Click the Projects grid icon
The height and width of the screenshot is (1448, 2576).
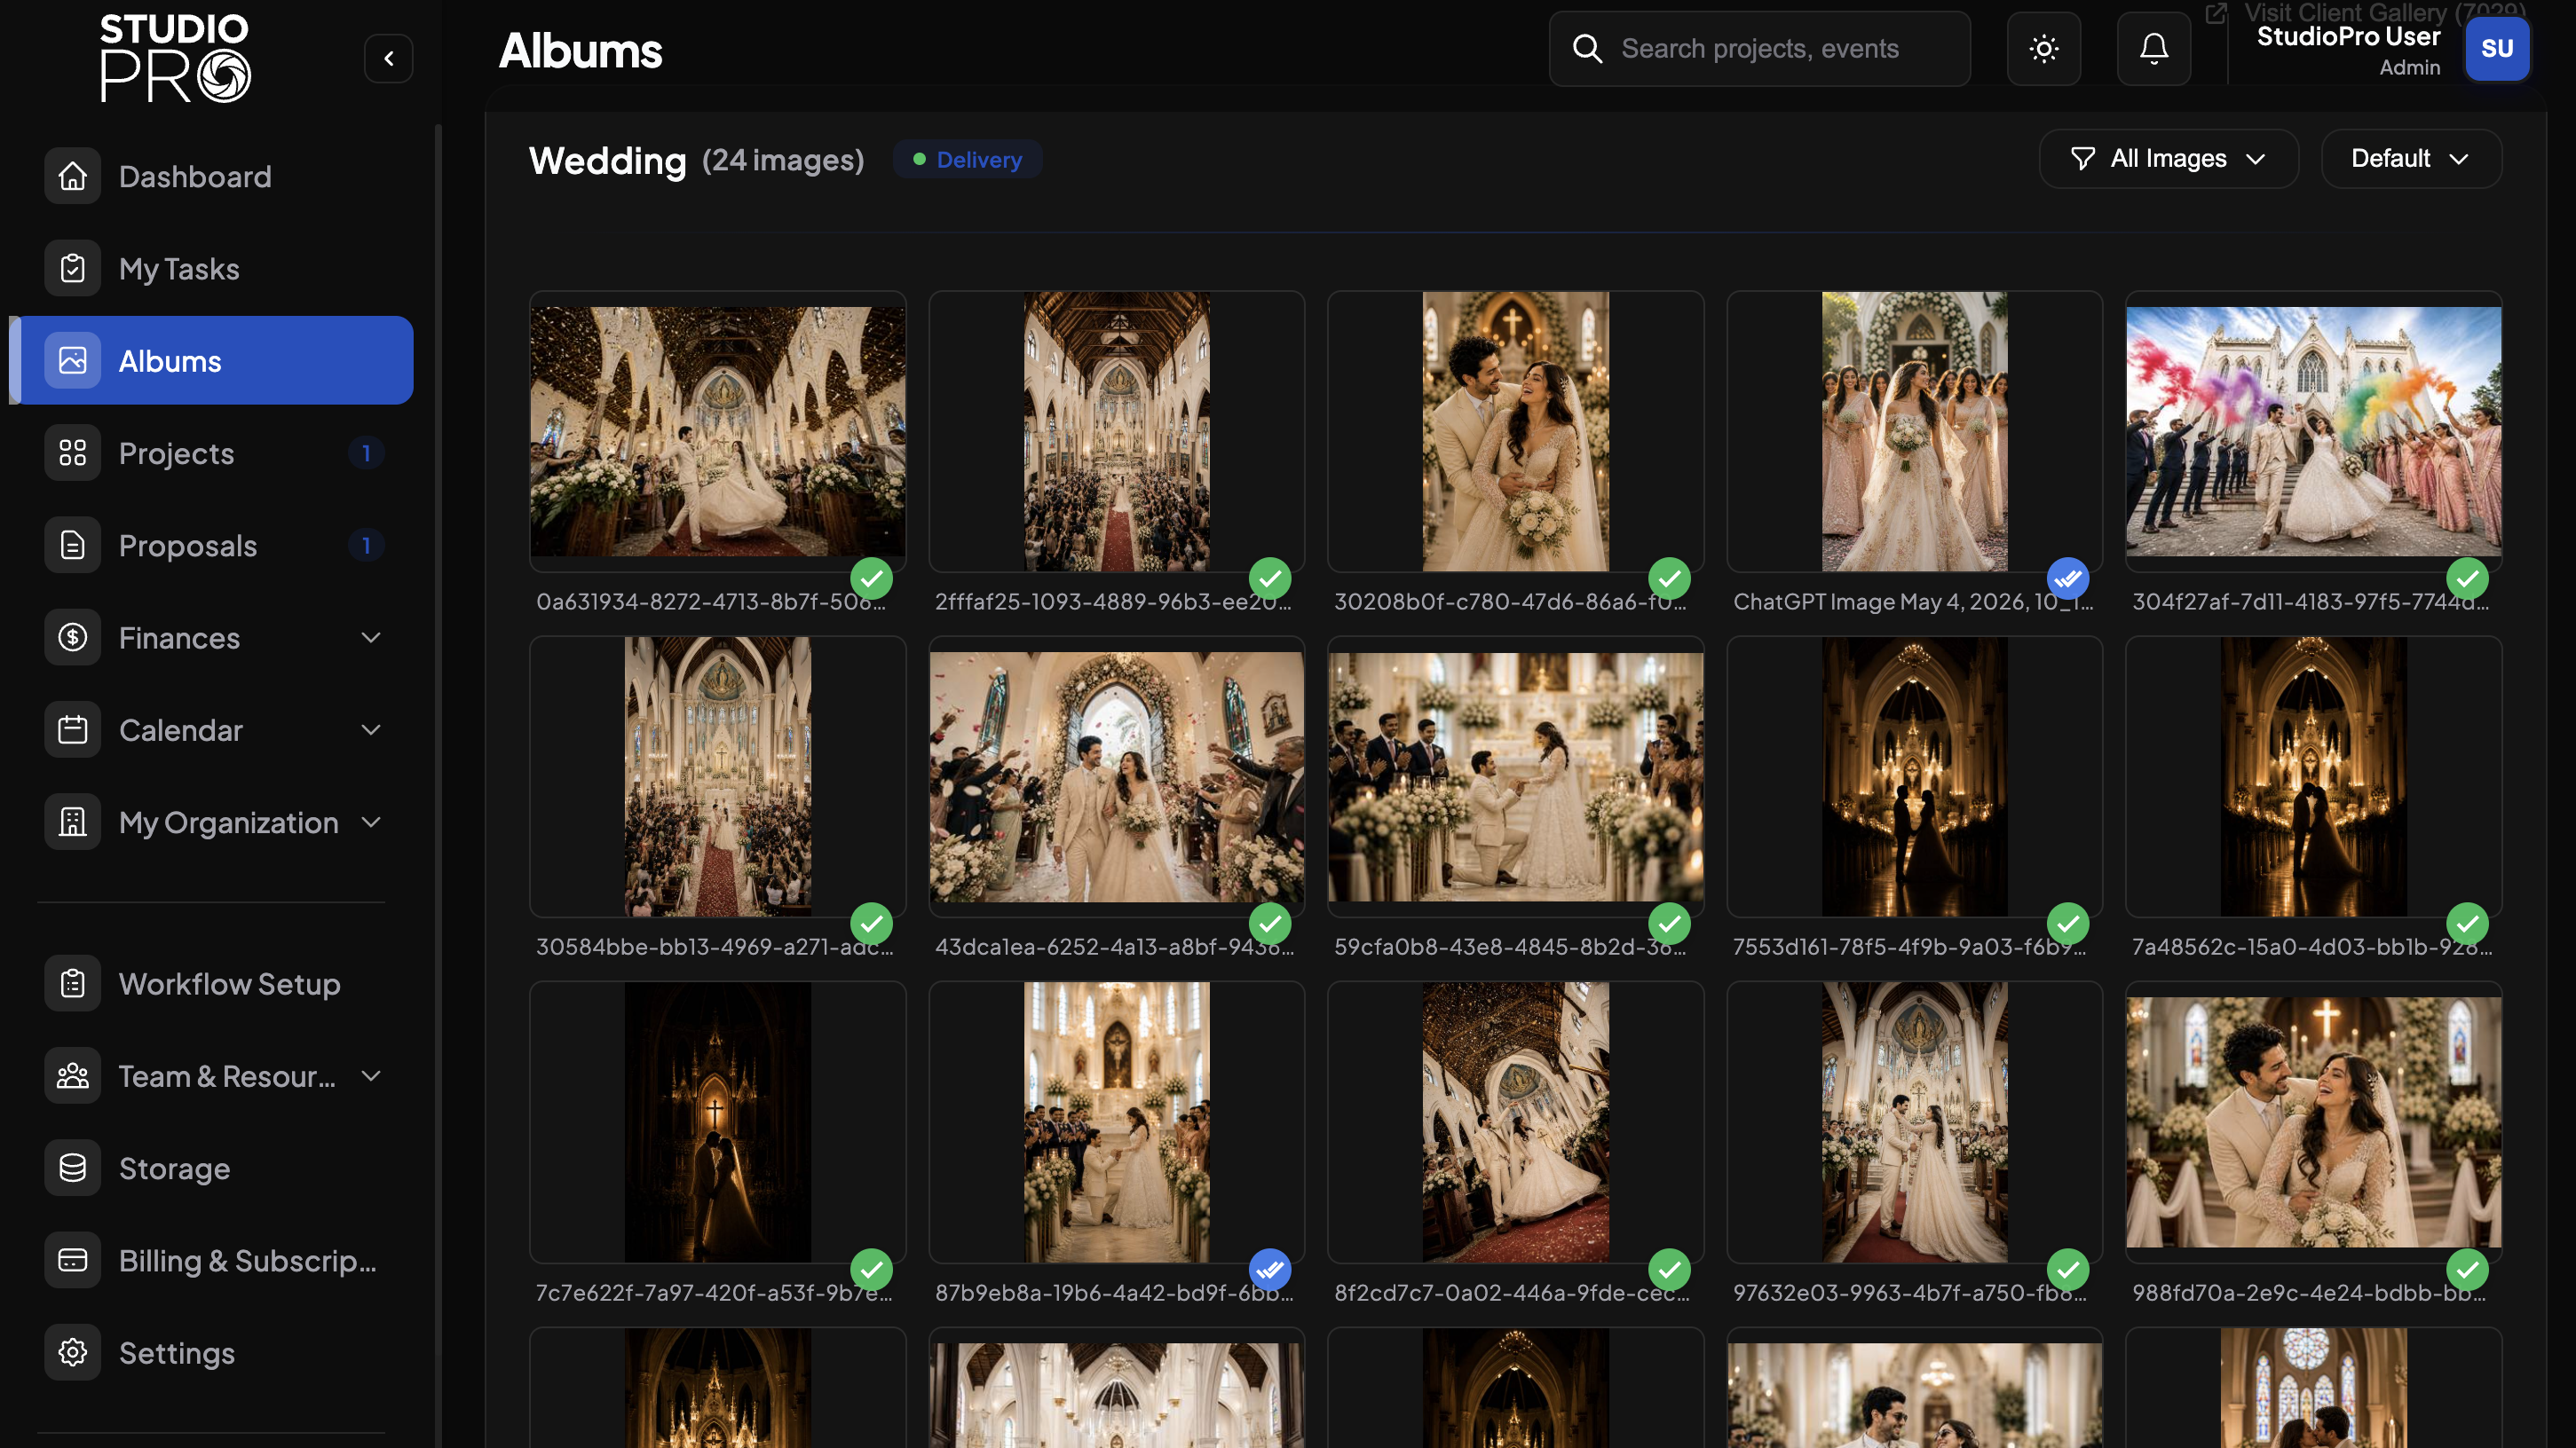(x=72, y=452)
